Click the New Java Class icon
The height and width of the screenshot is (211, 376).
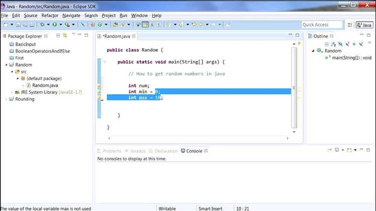tap(100, 25)
